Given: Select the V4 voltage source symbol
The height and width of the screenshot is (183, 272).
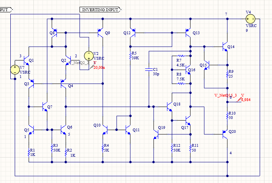Looking at the screenshot, I should tap(250, 19).
